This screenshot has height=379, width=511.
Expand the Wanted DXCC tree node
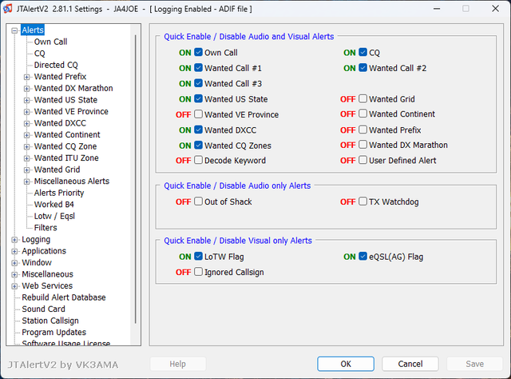click(26, 124)
